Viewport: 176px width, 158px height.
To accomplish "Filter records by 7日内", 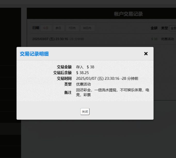I will pyautogui.click(x=72, y=28).
